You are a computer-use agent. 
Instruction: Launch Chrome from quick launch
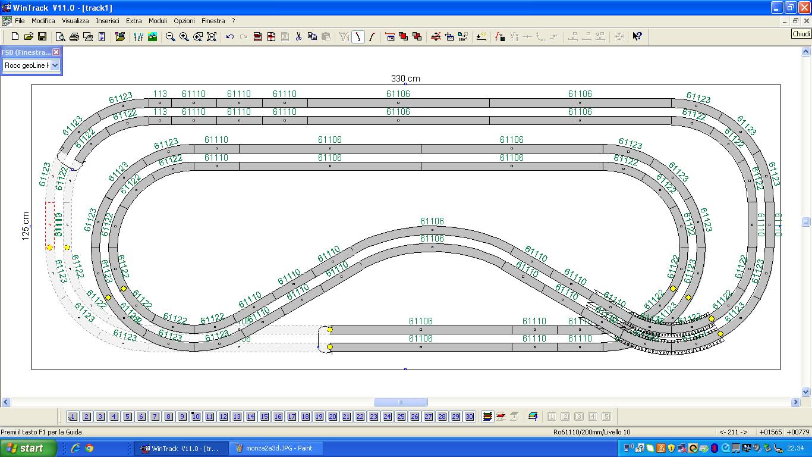click(89, 448)
